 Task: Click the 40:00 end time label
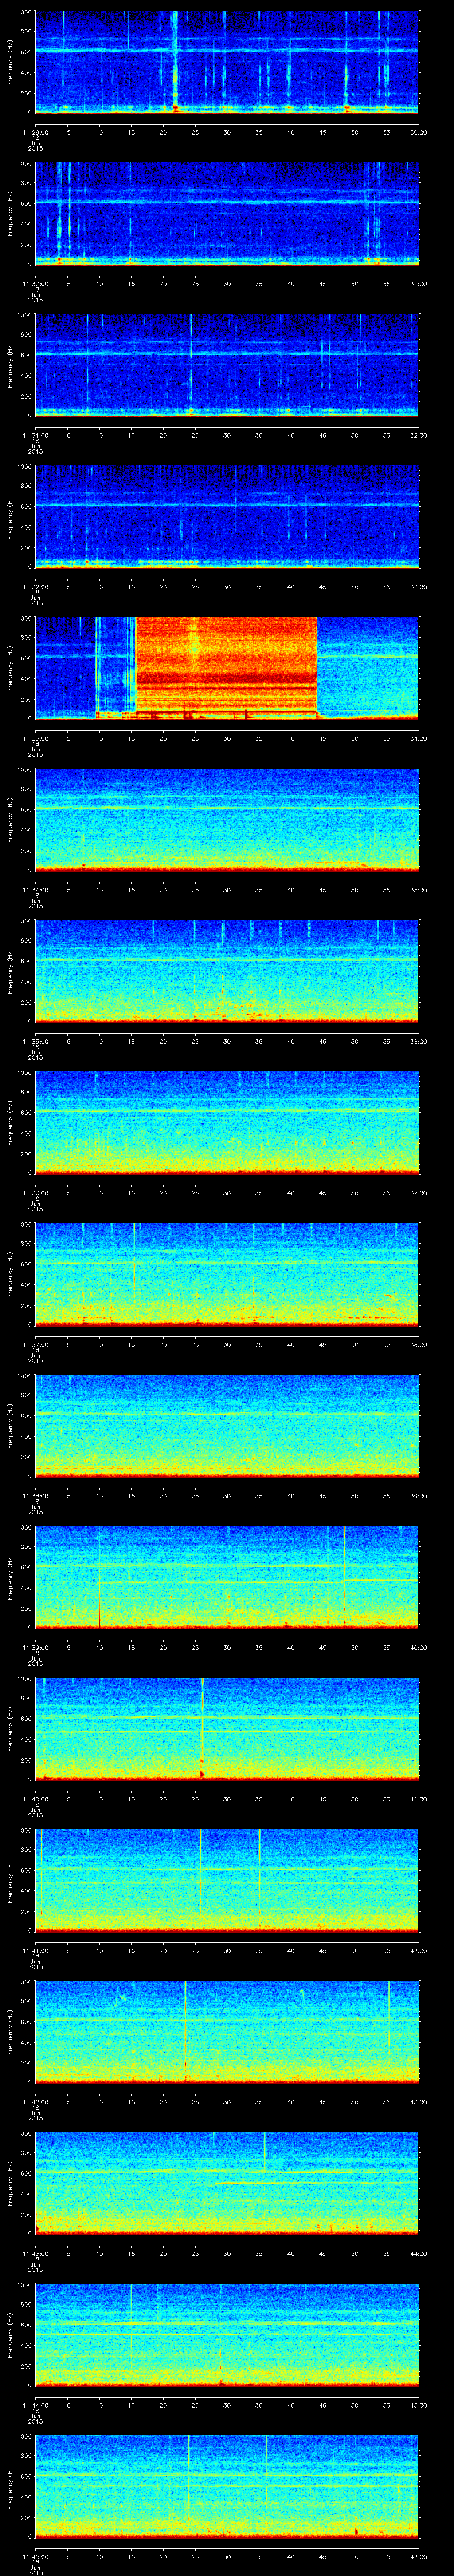point(419,1647)
